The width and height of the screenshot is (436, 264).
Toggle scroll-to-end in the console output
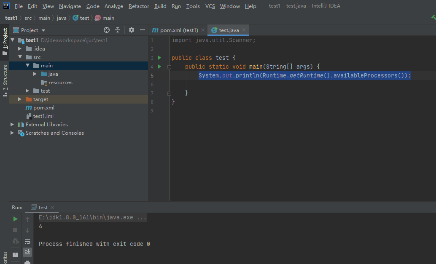[27, 252]
